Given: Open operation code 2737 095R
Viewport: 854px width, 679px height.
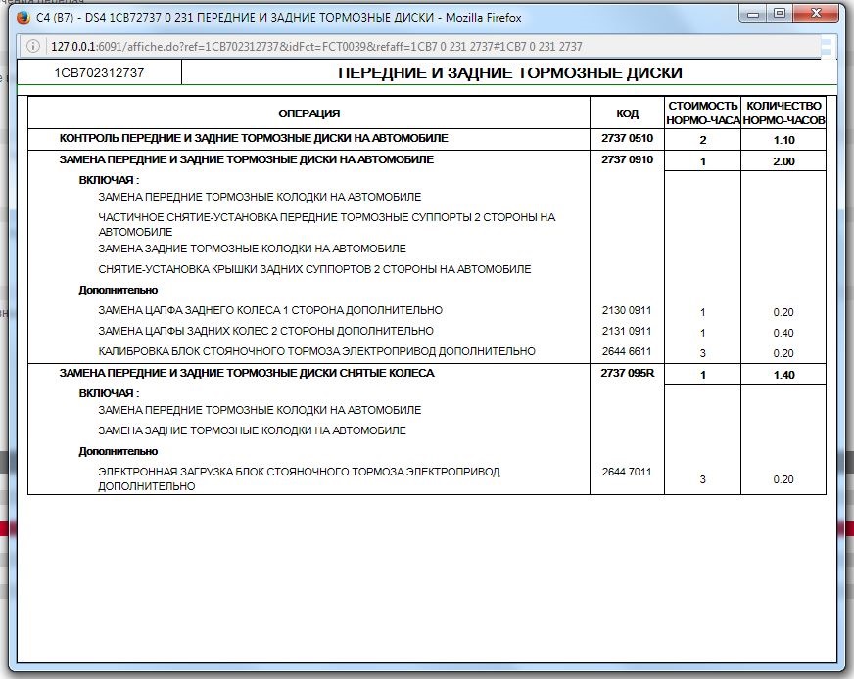Looking at the screenshot, I should 626,374.
